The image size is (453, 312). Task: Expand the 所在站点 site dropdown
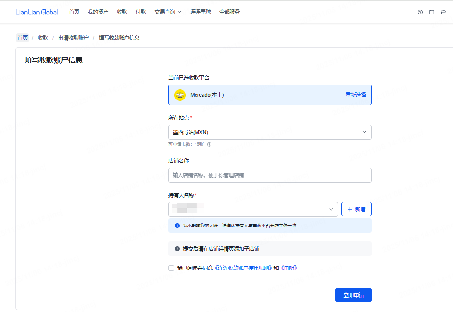pos(270,132)
